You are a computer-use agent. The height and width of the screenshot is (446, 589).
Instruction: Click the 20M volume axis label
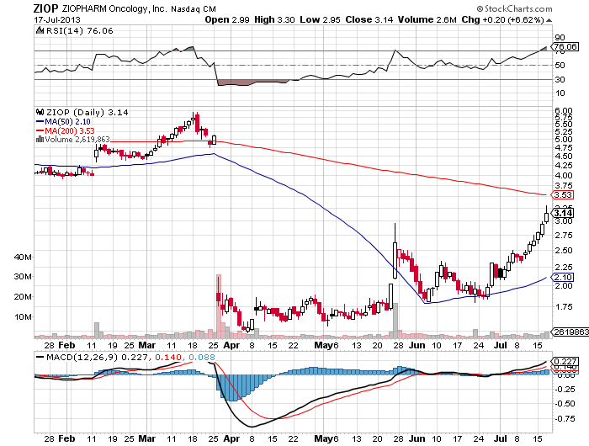tap(23, 297)
